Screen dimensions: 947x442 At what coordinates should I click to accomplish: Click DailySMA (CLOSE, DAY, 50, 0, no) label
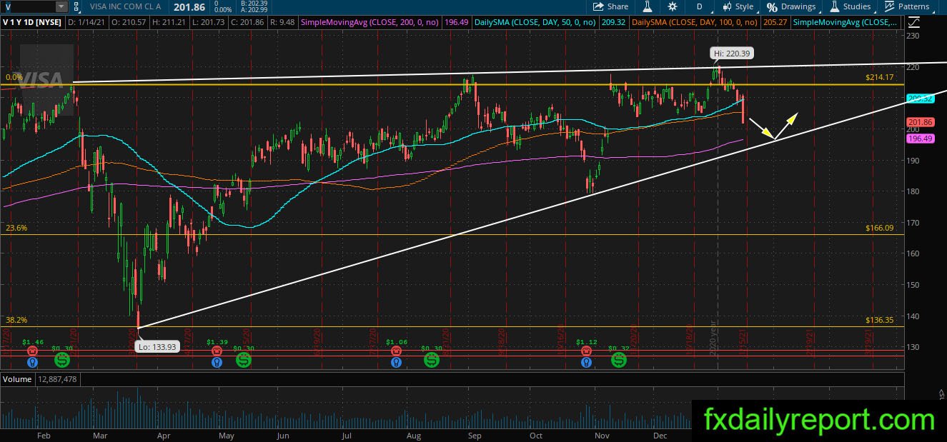click(x=537, y=23)
